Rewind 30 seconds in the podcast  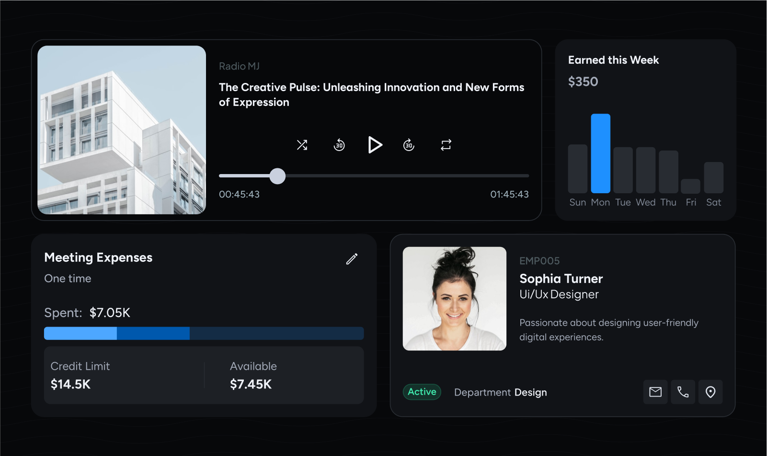coord(339,145)
